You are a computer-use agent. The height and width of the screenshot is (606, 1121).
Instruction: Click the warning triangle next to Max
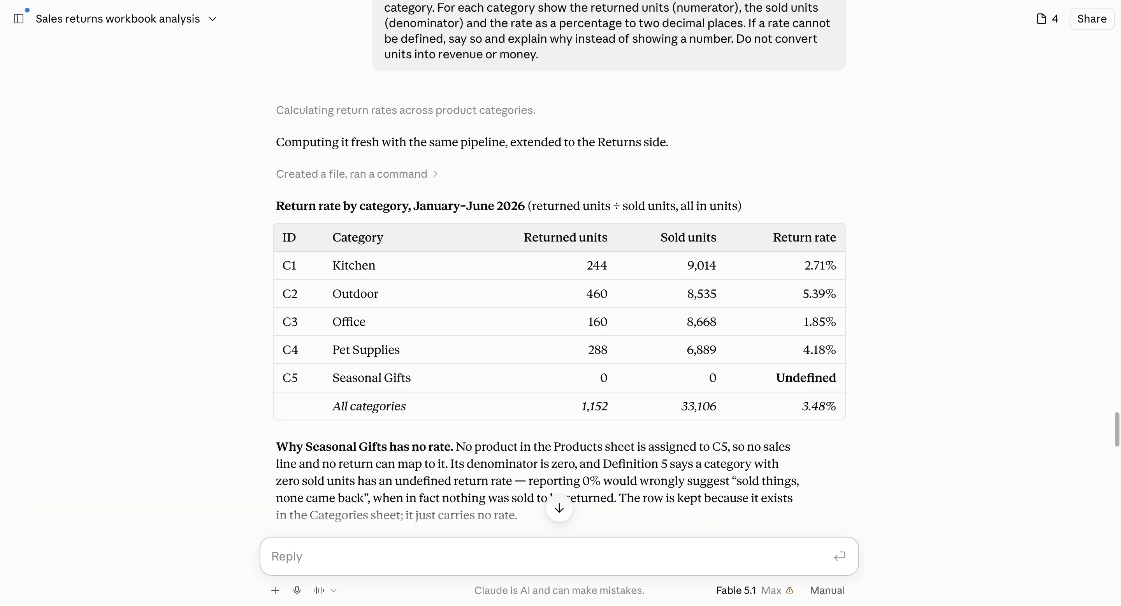(790, 590)
